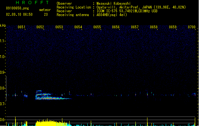Click the Receiving antenna label

pyautogui.click(x=73, y=15)
